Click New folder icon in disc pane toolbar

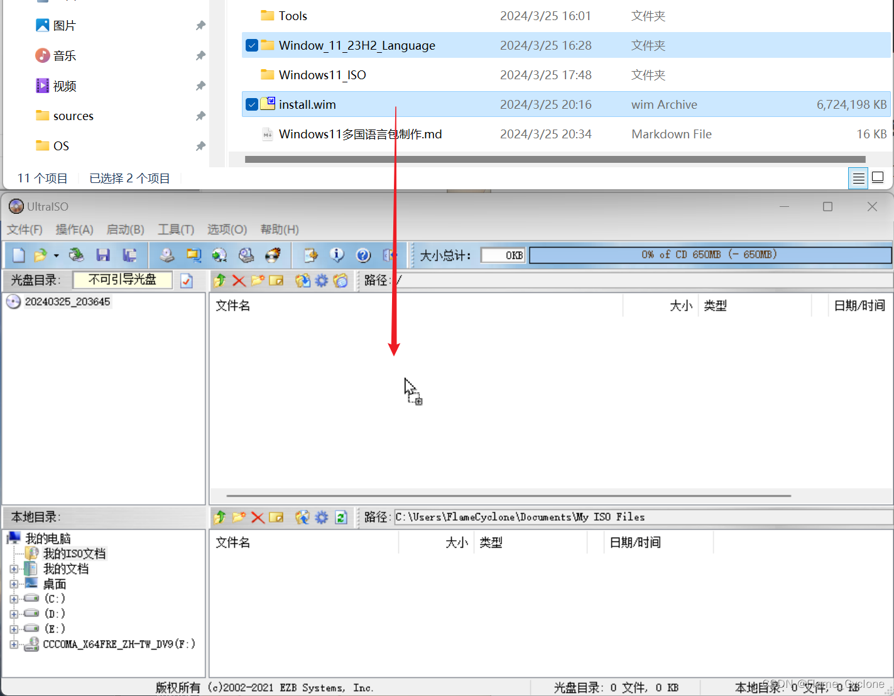point(258,280)
